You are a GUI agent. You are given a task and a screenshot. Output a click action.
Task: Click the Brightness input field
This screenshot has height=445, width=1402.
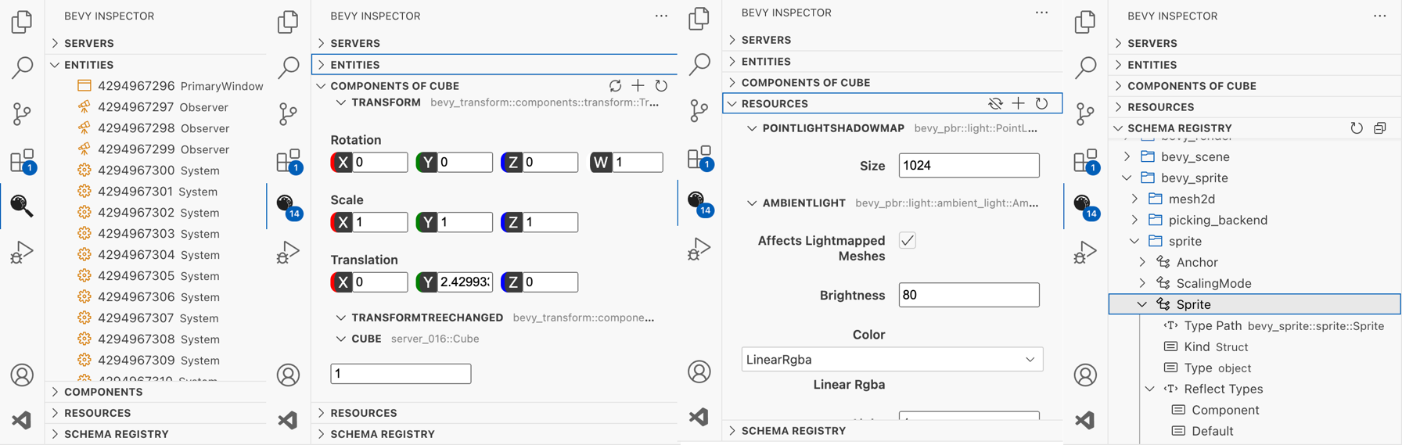pos(969,295)
